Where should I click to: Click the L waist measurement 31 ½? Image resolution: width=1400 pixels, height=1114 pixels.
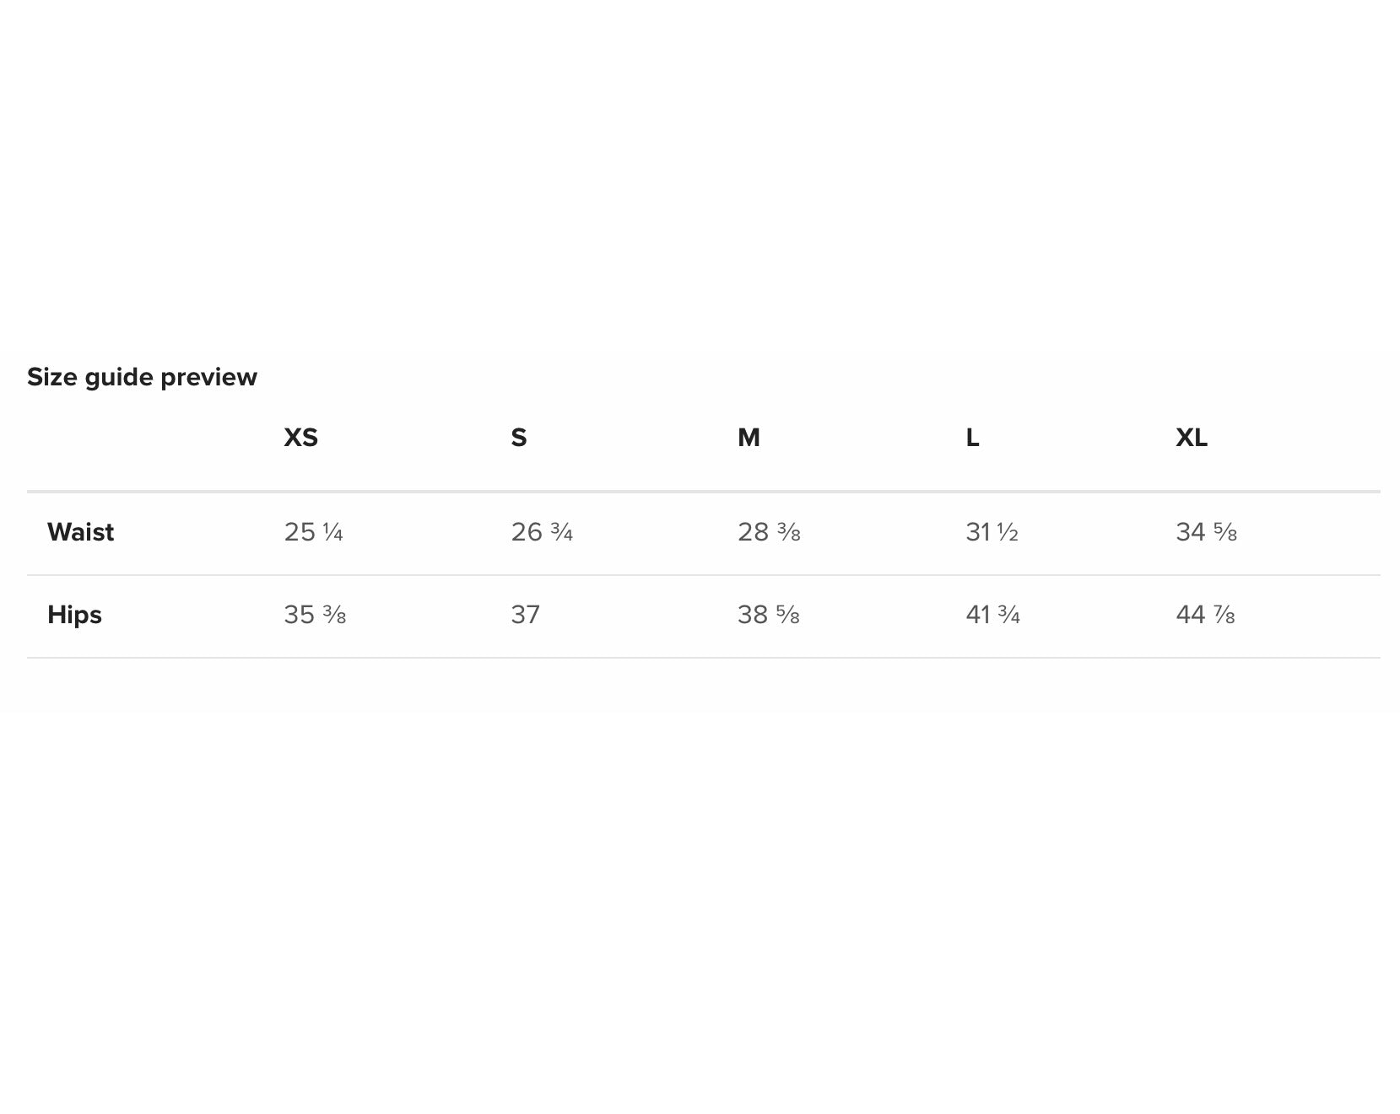pos(992,532)
